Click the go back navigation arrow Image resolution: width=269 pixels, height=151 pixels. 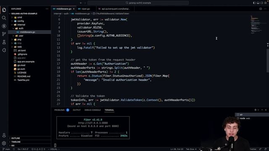(x=81, y=3)
